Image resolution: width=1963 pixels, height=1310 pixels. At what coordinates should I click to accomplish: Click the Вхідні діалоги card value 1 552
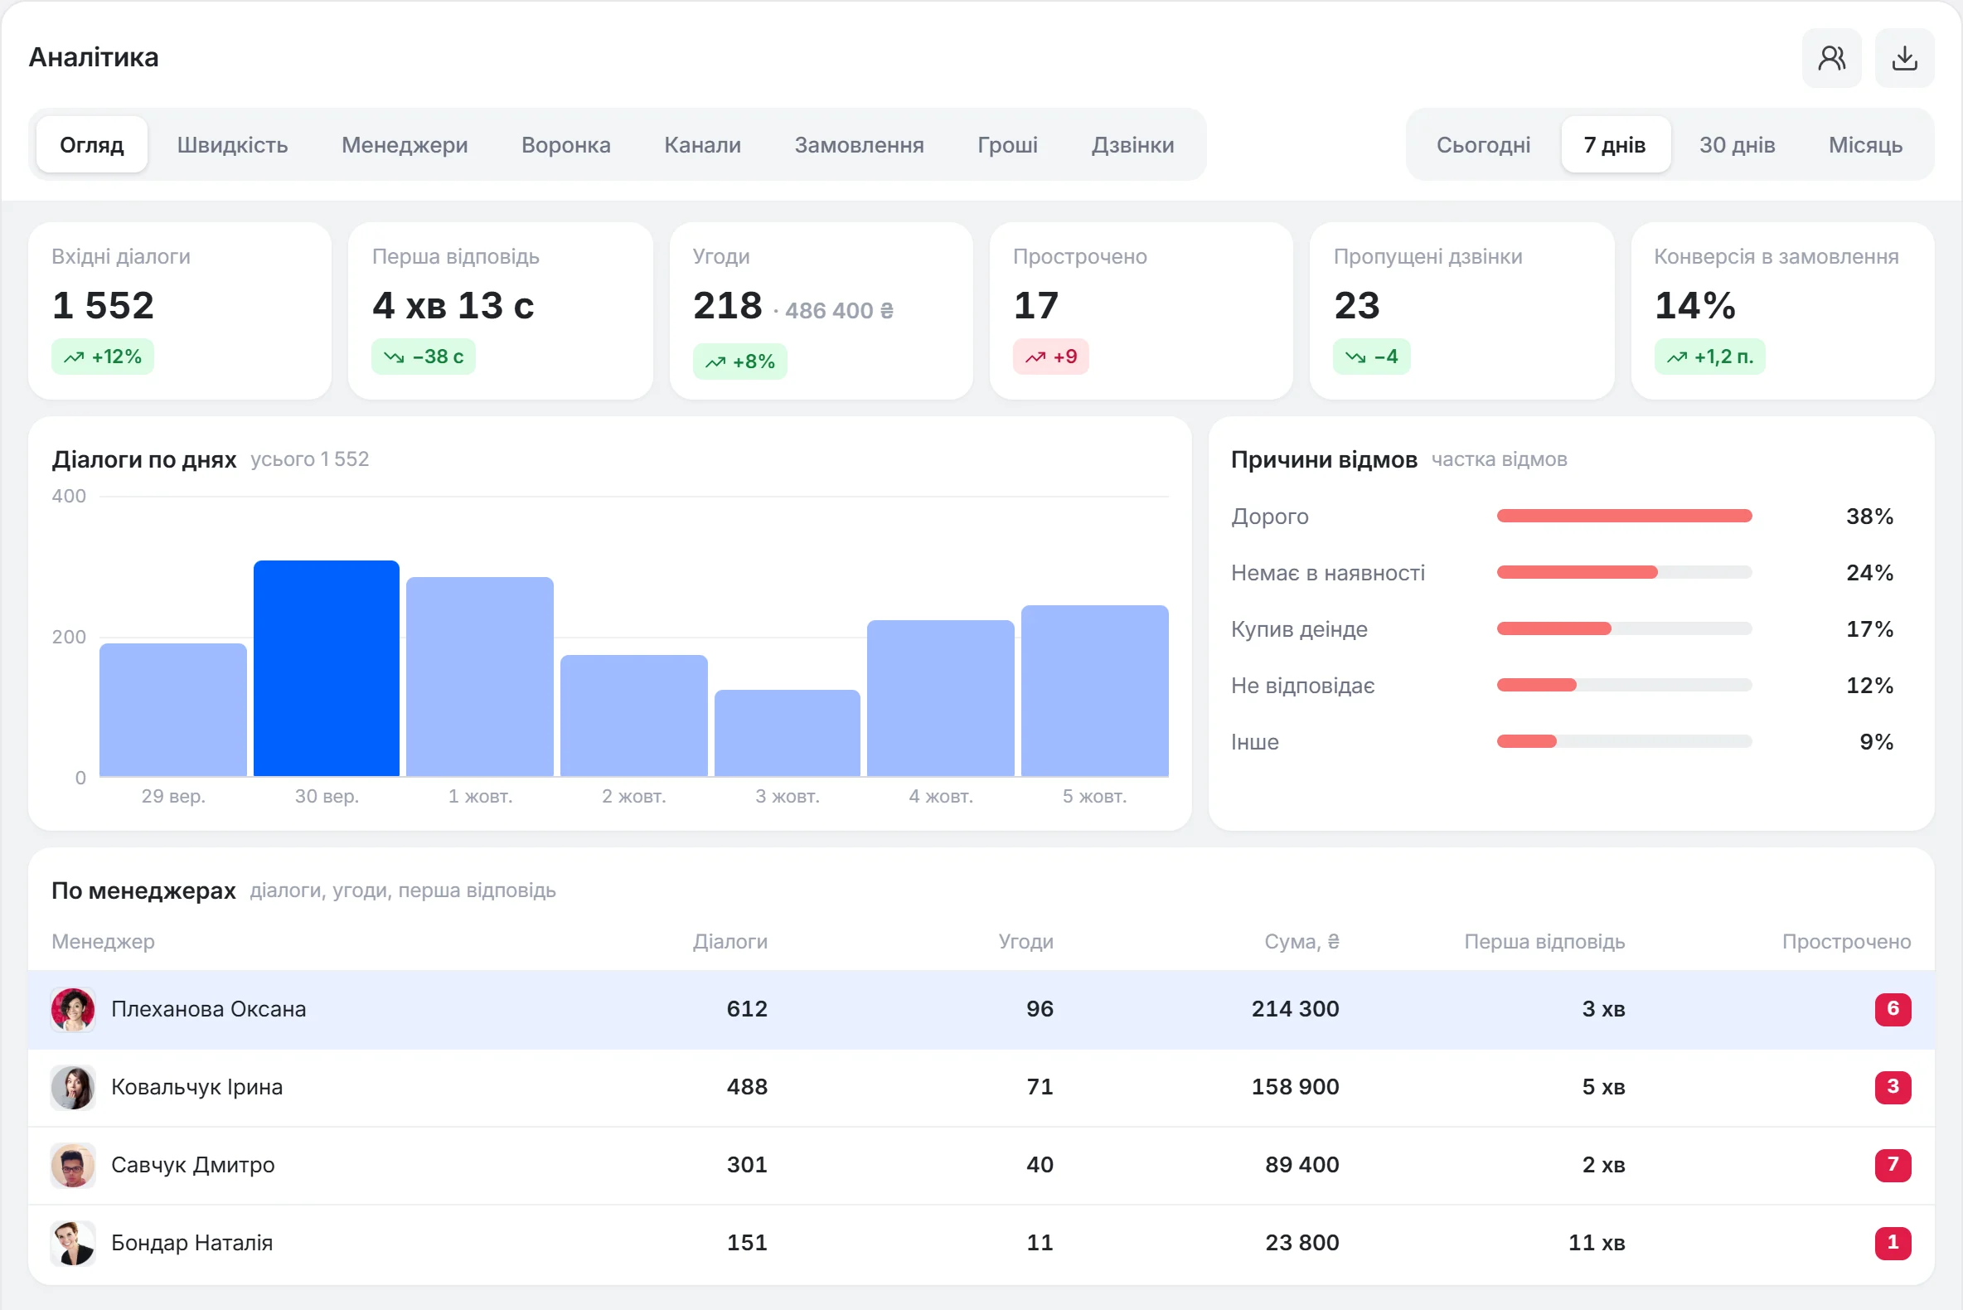103,305
